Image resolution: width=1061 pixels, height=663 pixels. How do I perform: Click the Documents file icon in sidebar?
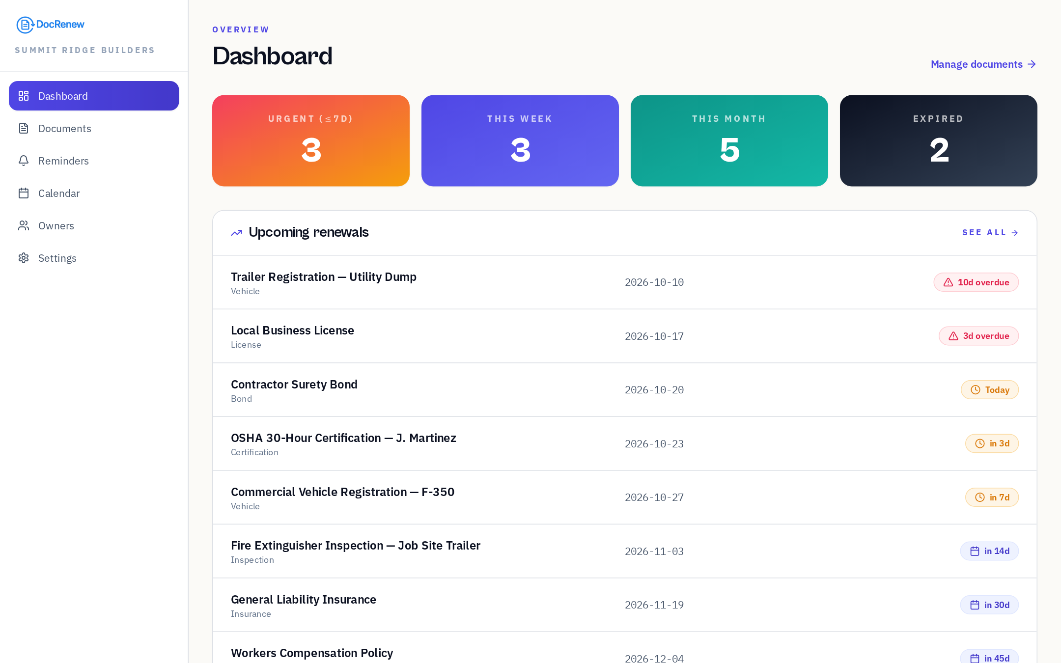click(24, 128)
